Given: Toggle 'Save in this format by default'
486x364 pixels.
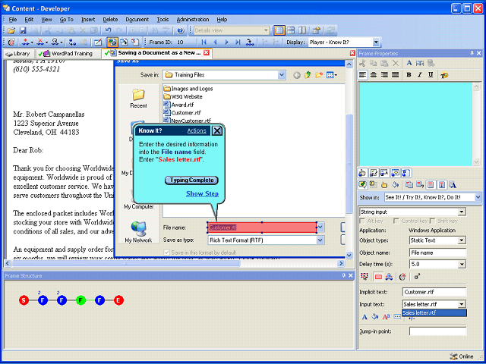Looking at the screenshot, I should click(x=167, y=253).
